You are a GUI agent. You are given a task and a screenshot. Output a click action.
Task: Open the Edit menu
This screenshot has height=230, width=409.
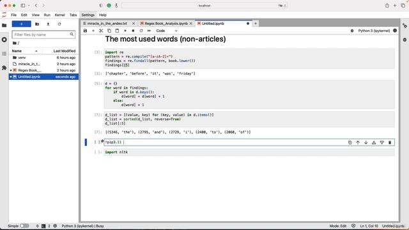[x=24, y=15]
